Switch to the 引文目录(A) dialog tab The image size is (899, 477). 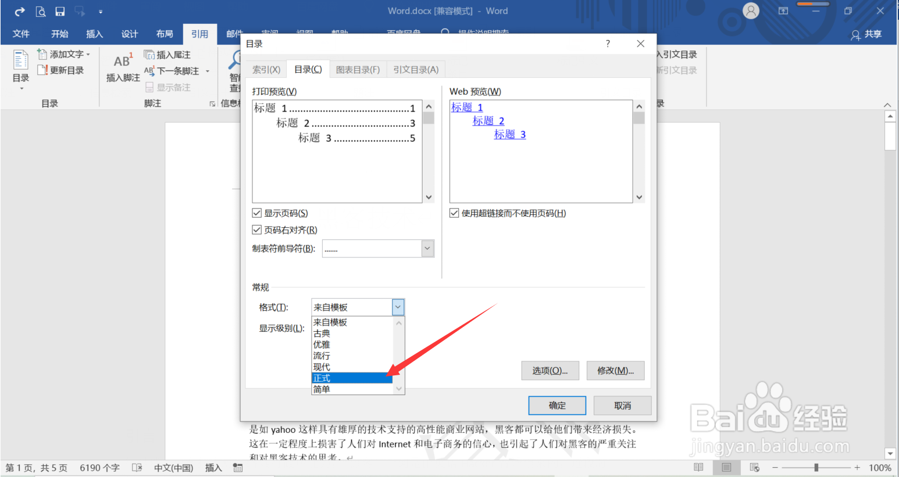(x=416, y=70)
